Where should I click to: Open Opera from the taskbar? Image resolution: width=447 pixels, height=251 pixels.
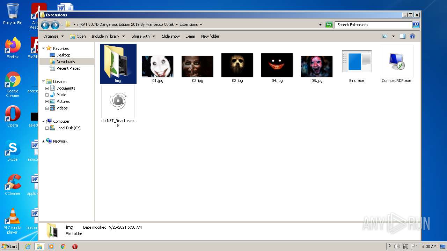point(75,246)
